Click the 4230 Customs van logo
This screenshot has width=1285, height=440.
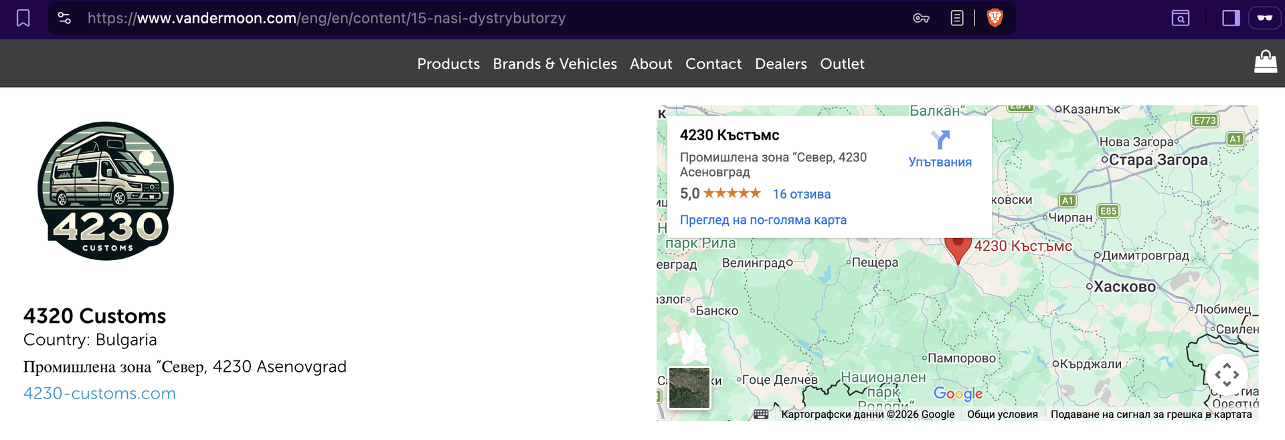106,191
